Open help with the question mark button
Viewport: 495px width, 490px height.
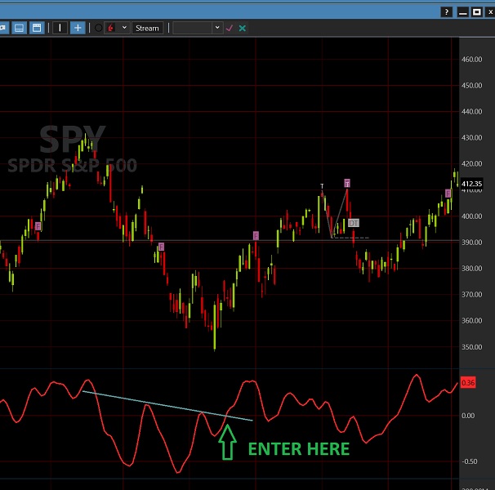[446, 12]
